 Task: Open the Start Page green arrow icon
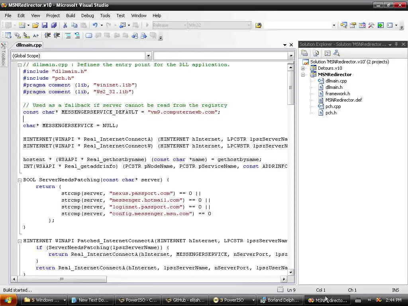pos(381,25)
